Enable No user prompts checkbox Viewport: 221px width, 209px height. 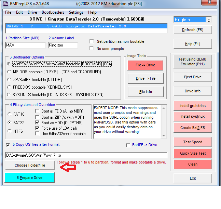pyautogui.click(x=92, y=48)
